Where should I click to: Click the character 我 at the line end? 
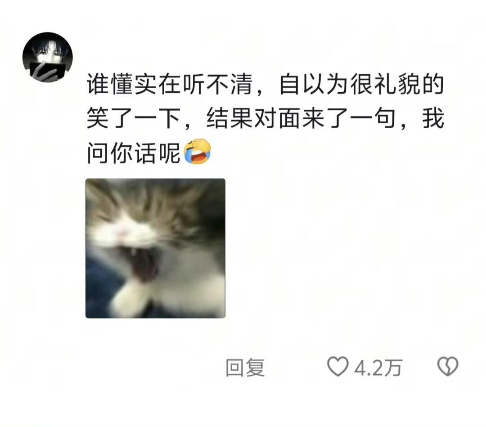(x=433, y=118)
